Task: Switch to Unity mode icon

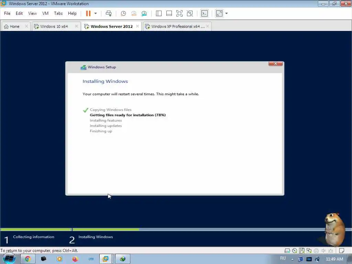Action: (x=190, y=13)
